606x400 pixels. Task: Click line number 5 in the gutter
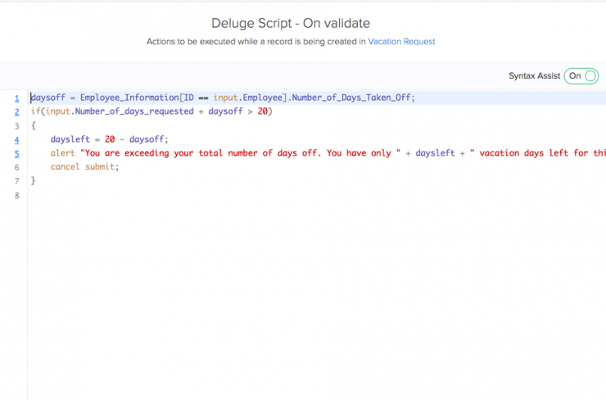click(16, 154)
